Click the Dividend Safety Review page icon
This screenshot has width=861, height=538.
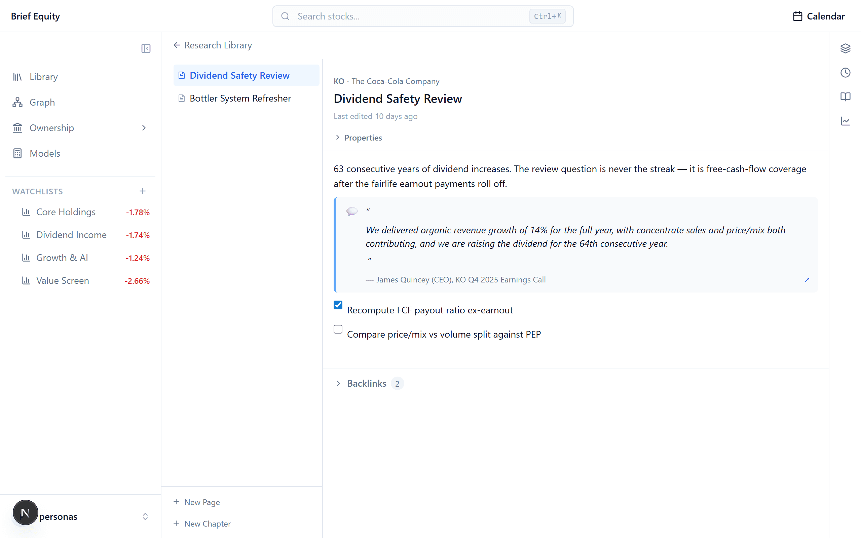182,75
